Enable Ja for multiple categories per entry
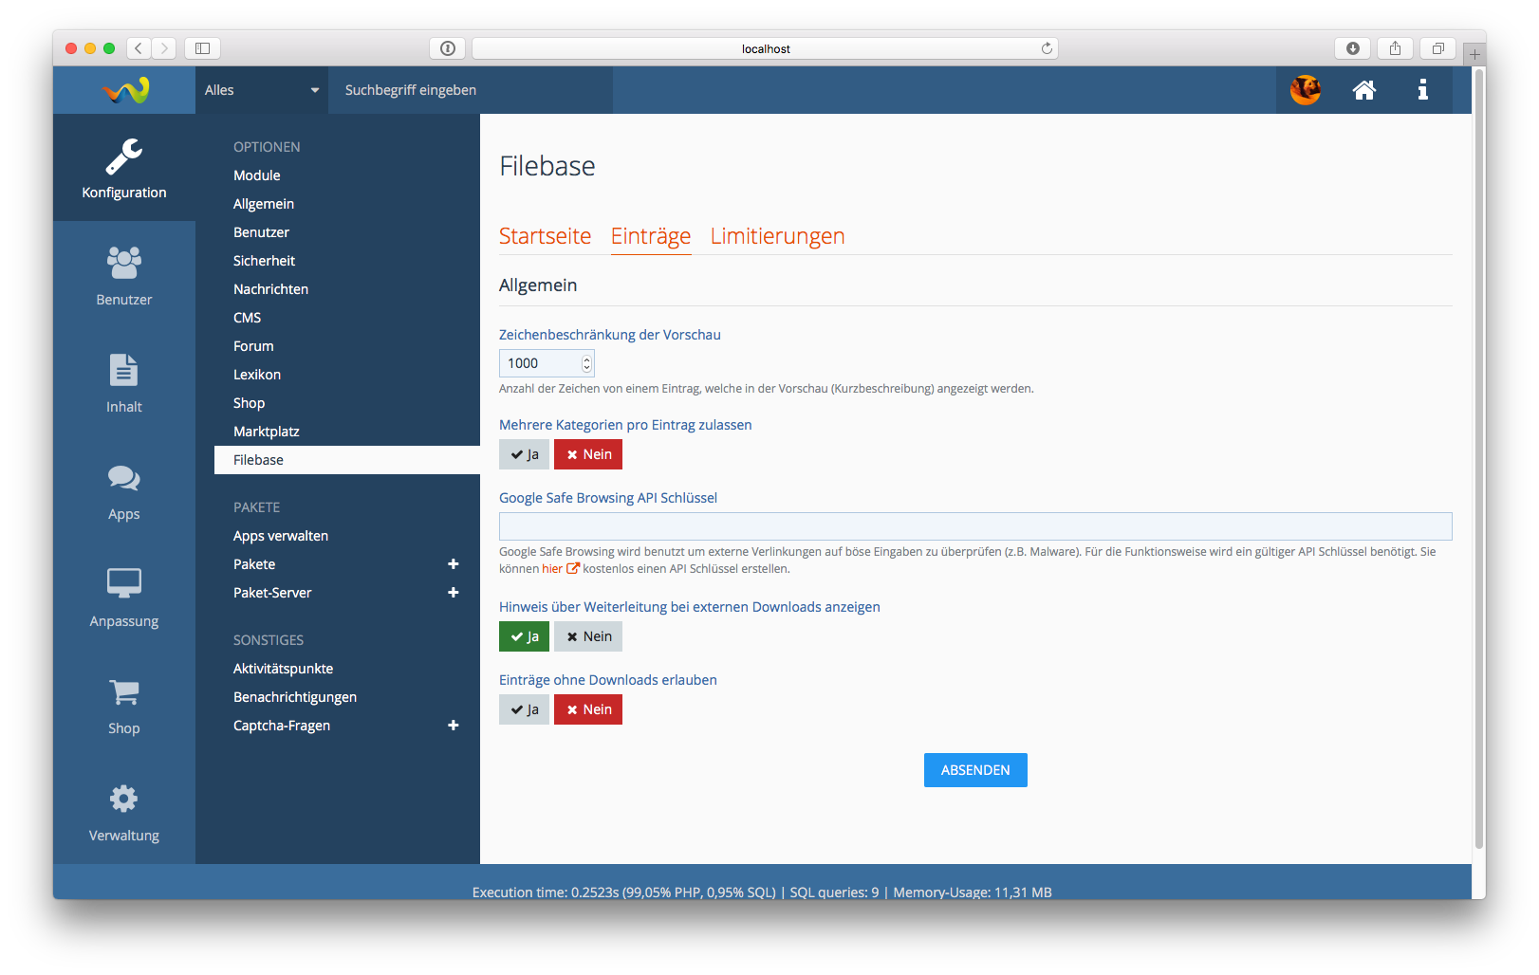This screenshot has width=1539, height=975. pos(524,454)
